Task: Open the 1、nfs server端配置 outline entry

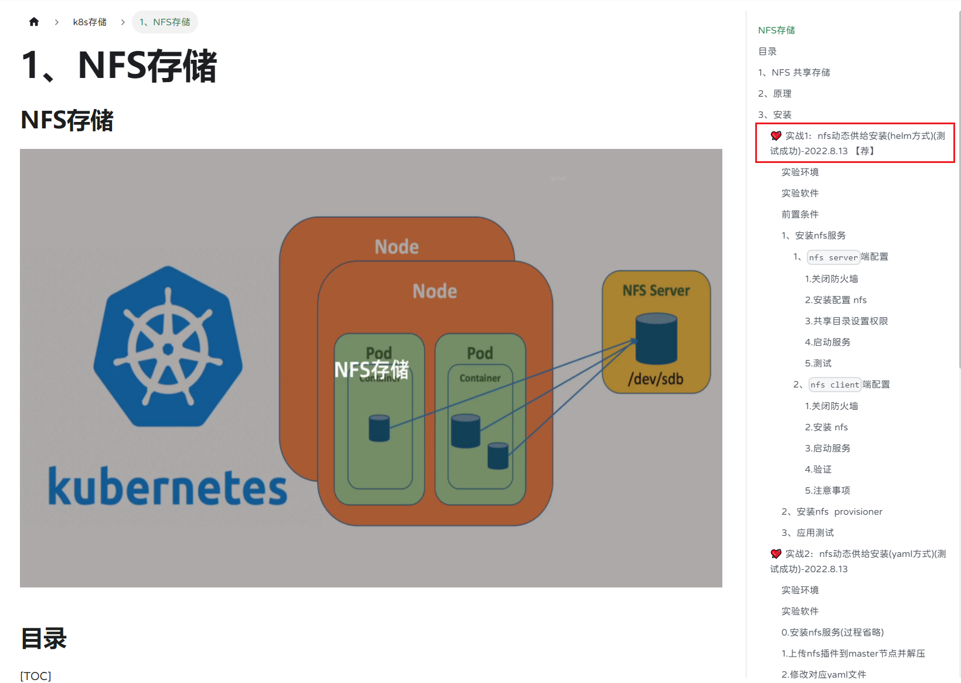Action: (841, 257)
